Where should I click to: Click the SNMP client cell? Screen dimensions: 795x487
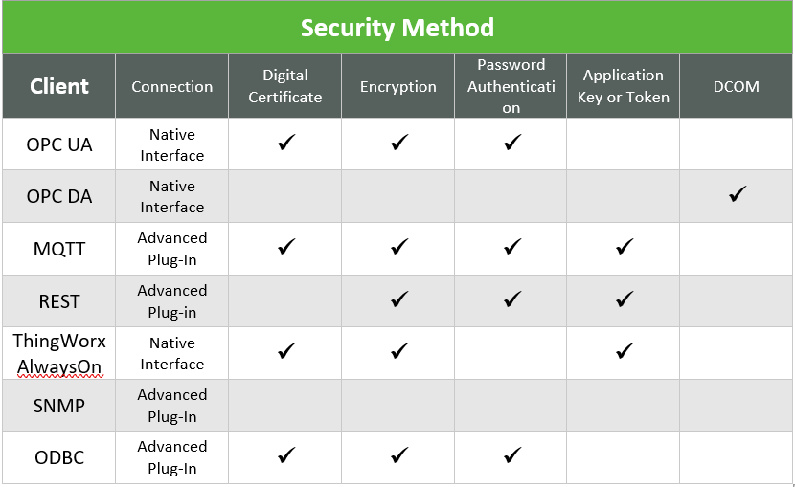click(58, 406)
